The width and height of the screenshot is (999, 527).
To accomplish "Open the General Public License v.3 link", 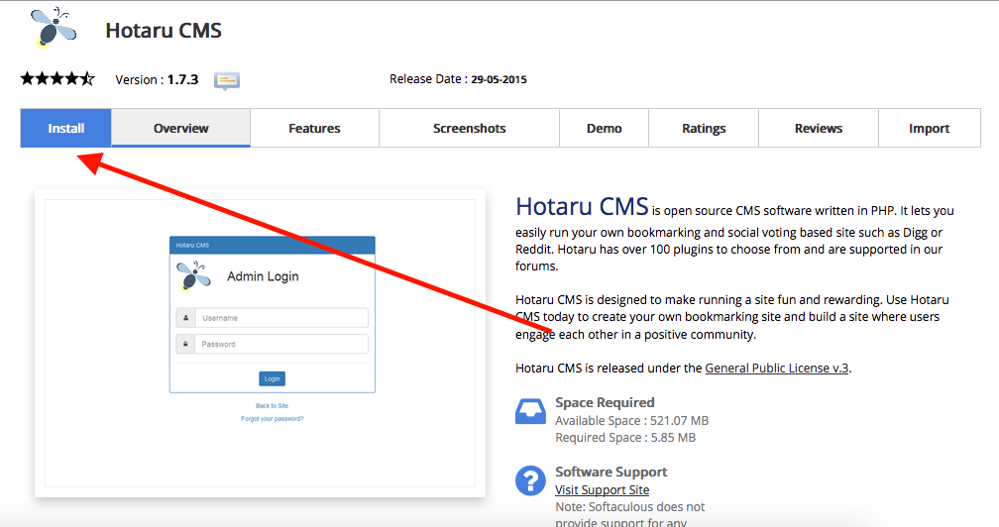I will (776, 368).
